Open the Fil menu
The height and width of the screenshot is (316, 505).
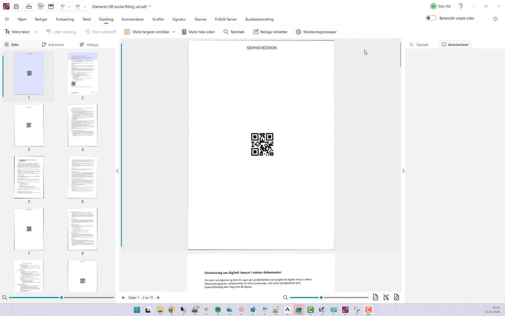click(7, 19)
